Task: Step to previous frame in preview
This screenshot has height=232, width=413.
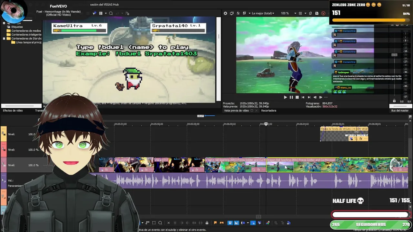Action: [x=315, y=97]
